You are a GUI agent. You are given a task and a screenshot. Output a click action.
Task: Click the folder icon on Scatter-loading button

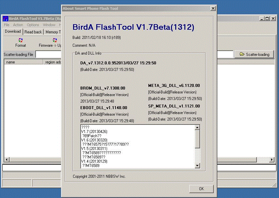[x=242, y=54]
